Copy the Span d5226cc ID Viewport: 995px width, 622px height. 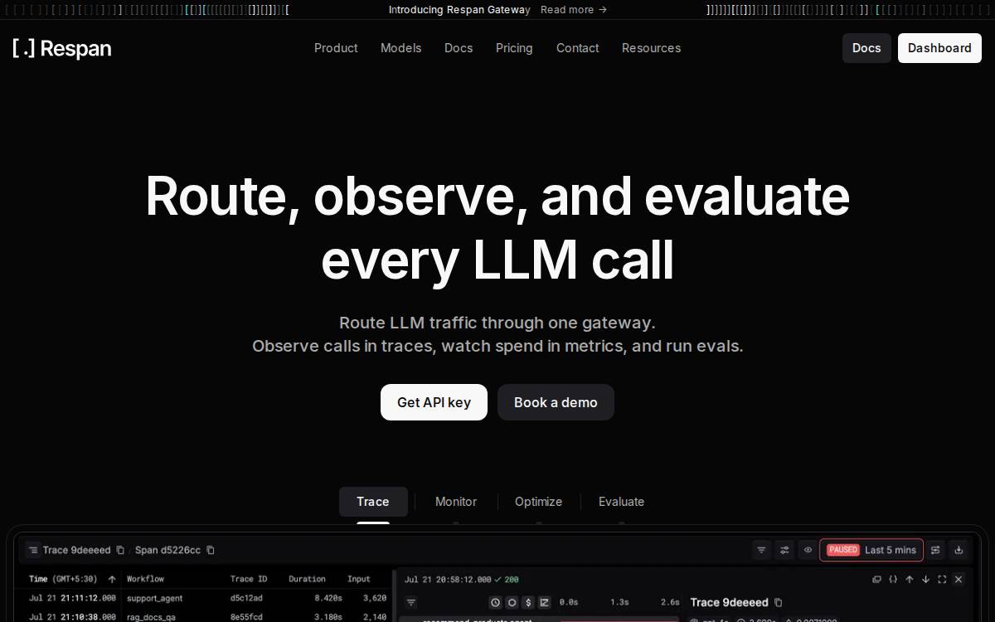tap(211, 550)
